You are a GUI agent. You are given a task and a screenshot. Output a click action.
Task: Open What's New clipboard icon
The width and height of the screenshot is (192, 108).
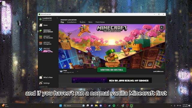click(41, 77)
